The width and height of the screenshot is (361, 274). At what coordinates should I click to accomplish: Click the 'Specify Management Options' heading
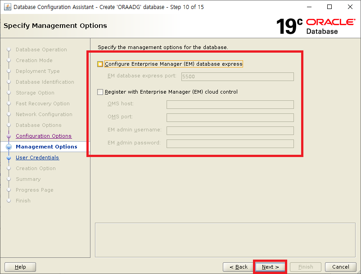click(x=55, y=26)
